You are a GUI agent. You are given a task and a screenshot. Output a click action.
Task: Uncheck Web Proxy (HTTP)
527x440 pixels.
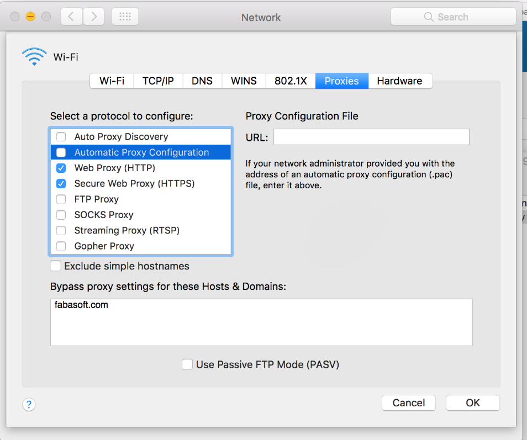61,168
